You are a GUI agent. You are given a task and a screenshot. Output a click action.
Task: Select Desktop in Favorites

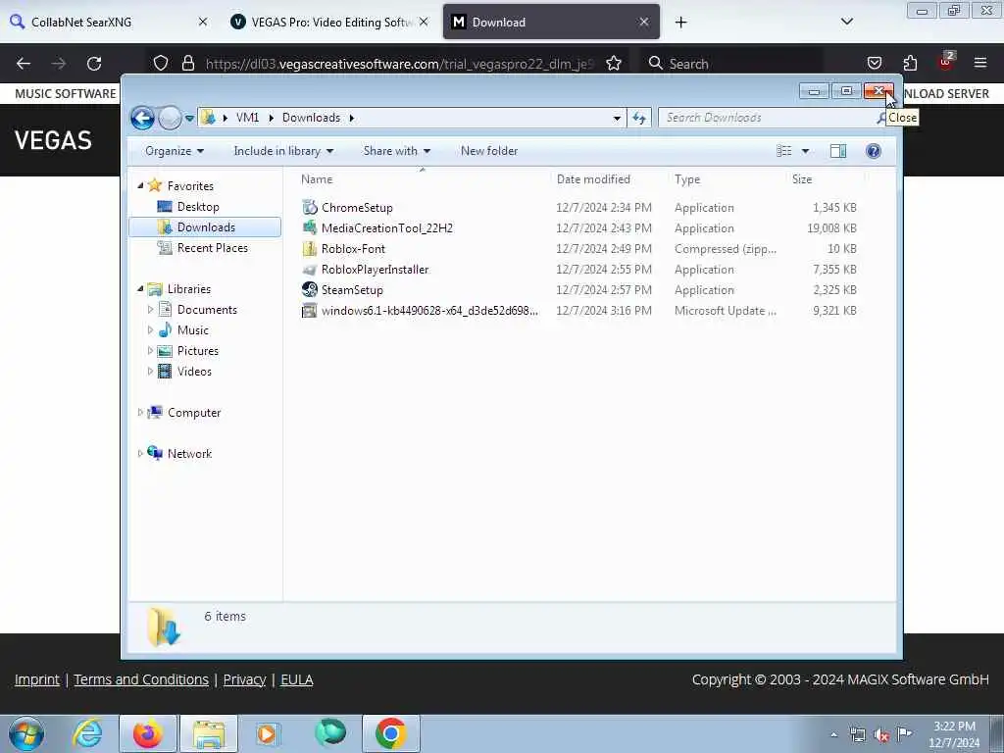tap(198, 207)
